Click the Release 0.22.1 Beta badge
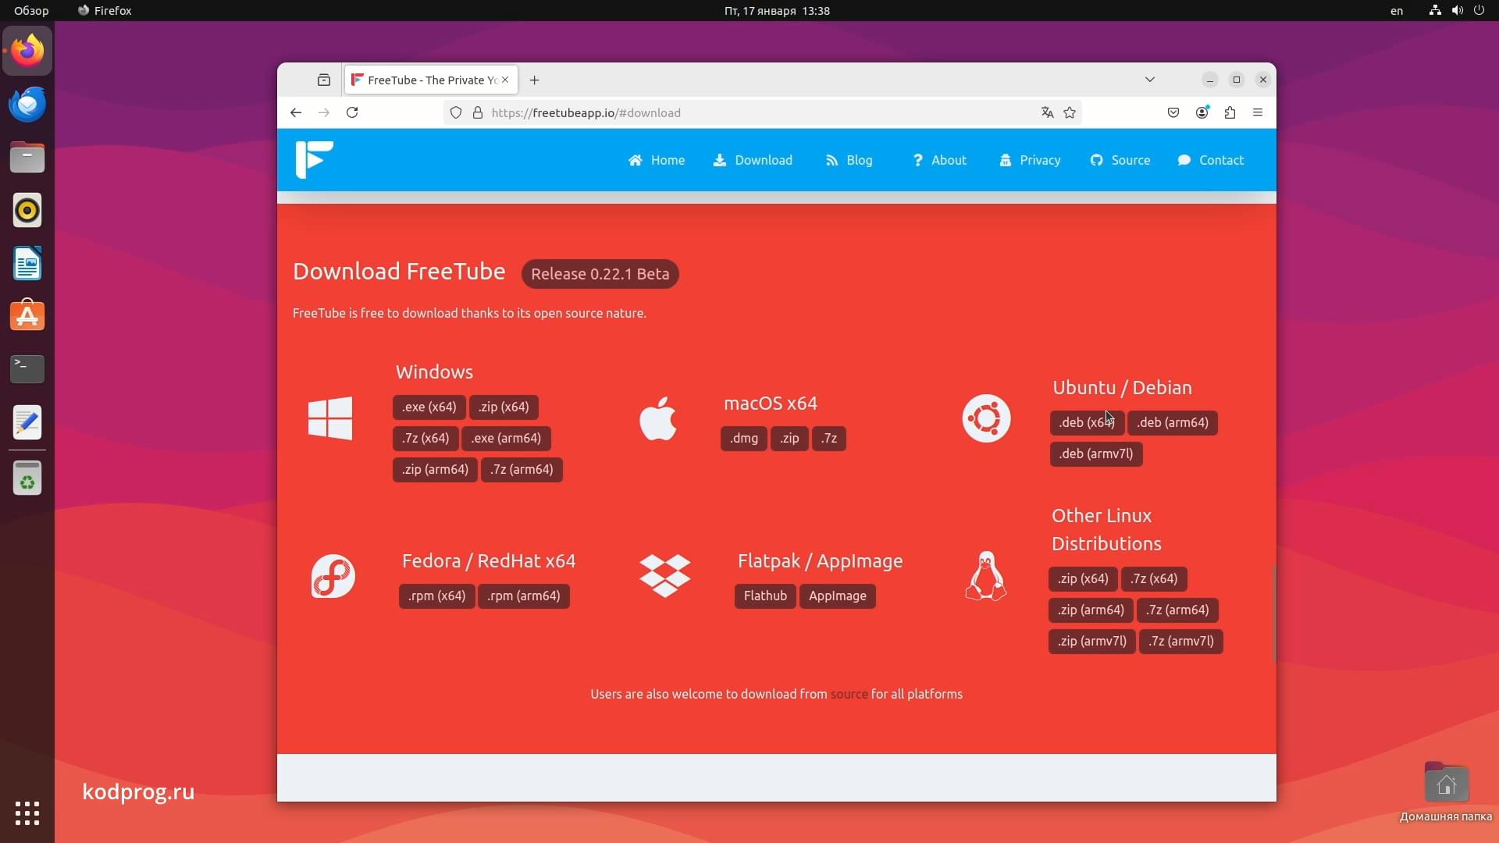 point(600,274)
